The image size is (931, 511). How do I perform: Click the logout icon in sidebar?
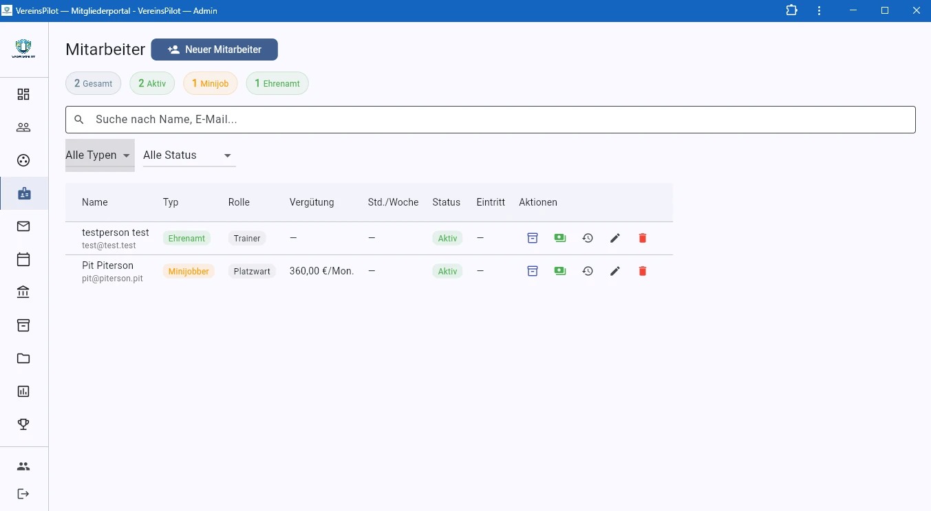pos(23,494)
